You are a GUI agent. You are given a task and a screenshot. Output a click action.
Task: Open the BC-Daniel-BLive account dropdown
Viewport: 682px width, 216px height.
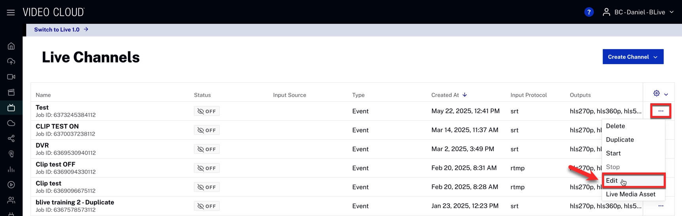click(x=638, y=12)
